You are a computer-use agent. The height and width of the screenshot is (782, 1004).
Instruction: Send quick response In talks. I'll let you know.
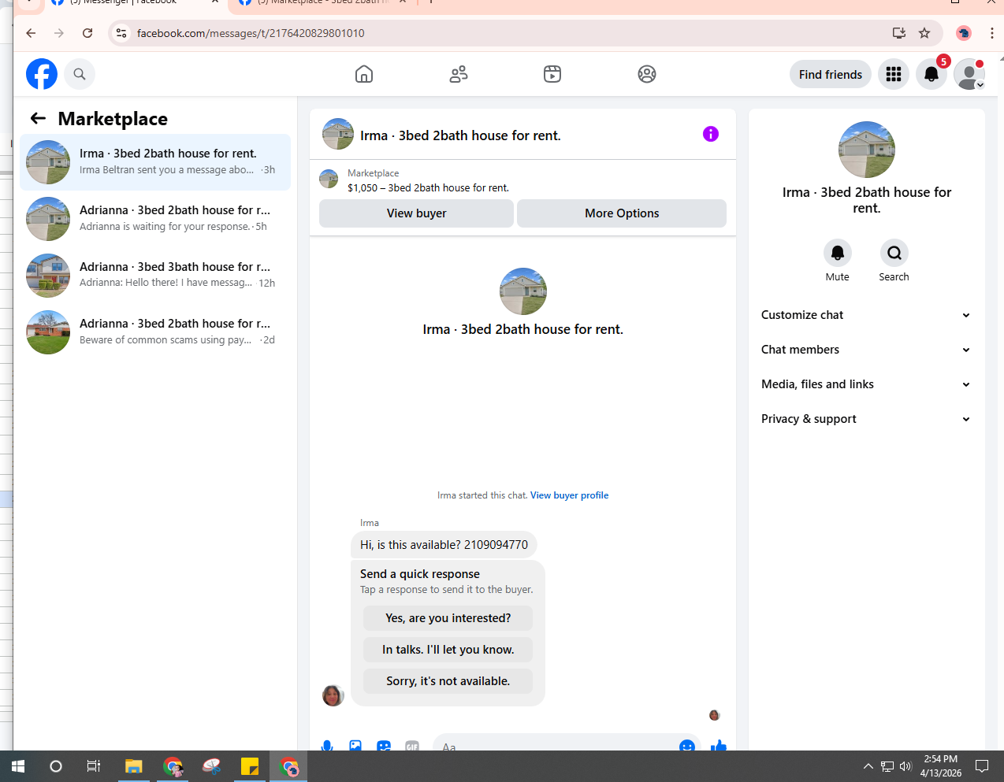click(x=448, y=650)
